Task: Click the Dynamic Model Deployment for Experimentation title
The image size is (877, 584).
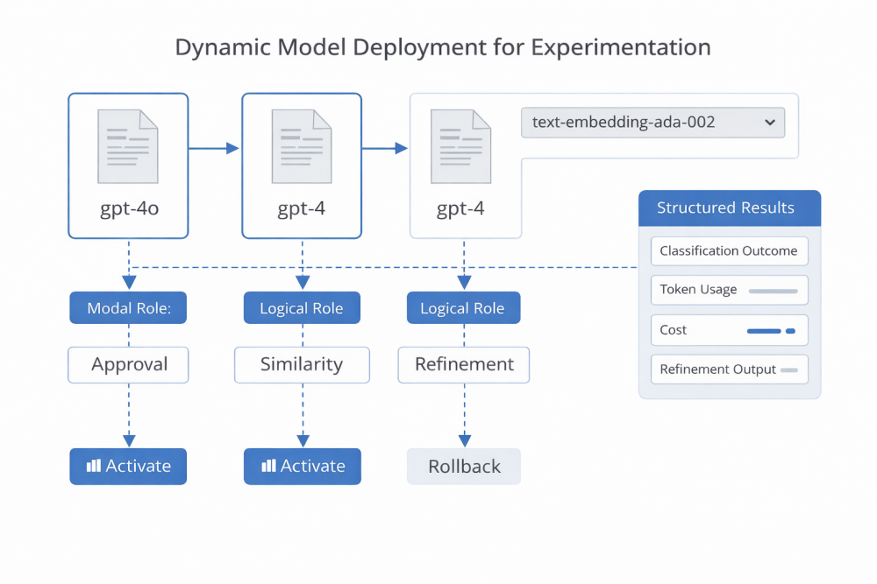Action: coord(443,47)
